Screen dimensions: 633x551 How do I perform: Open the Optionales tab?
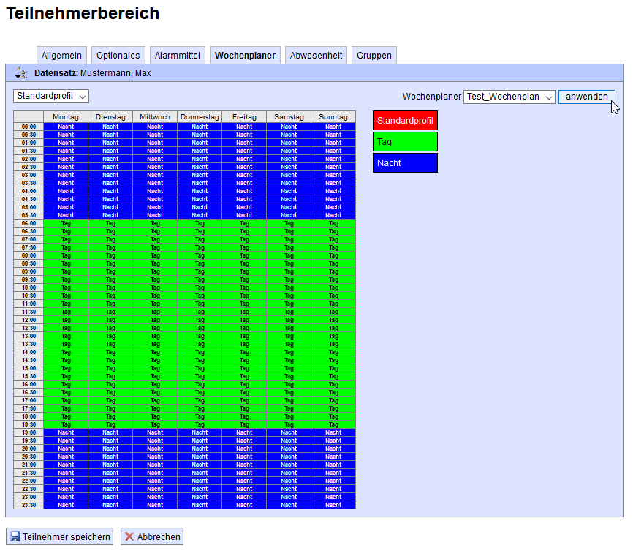[118, 56]
